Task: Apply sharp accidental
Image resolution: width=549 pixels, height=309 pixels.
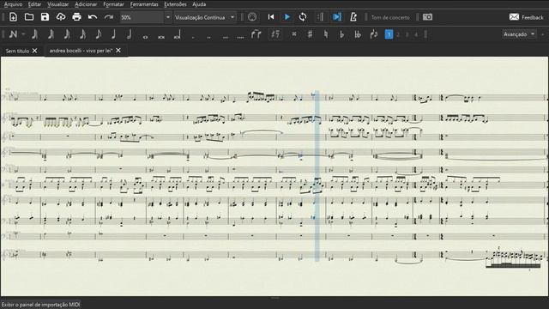Action: point(310,34)
